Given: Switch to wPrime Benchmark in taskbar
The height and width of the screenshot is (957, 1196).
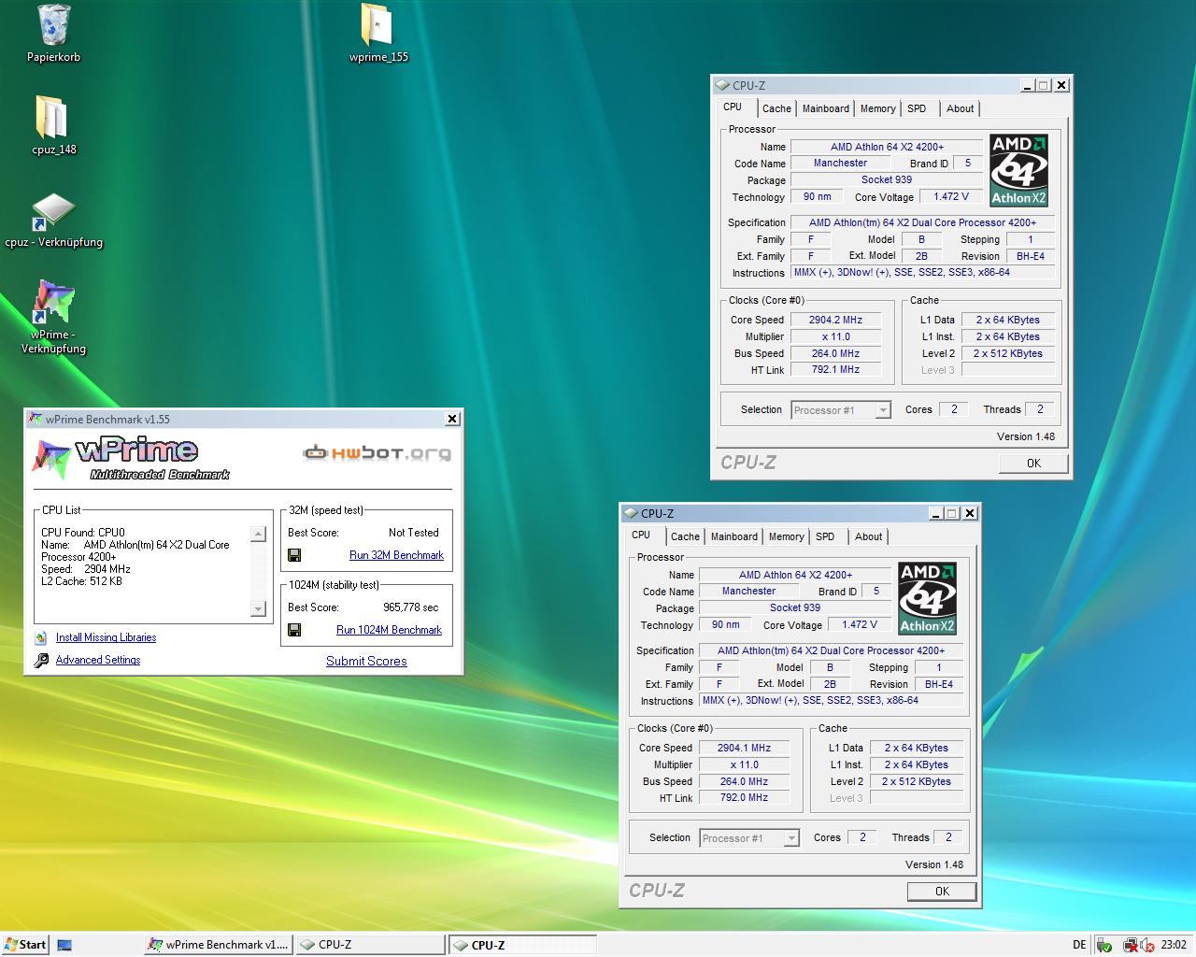Looking at the screenshot, I should (219, 945).
